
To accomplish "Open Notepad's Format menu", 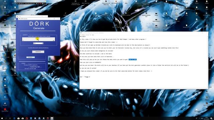I will 87,35.
